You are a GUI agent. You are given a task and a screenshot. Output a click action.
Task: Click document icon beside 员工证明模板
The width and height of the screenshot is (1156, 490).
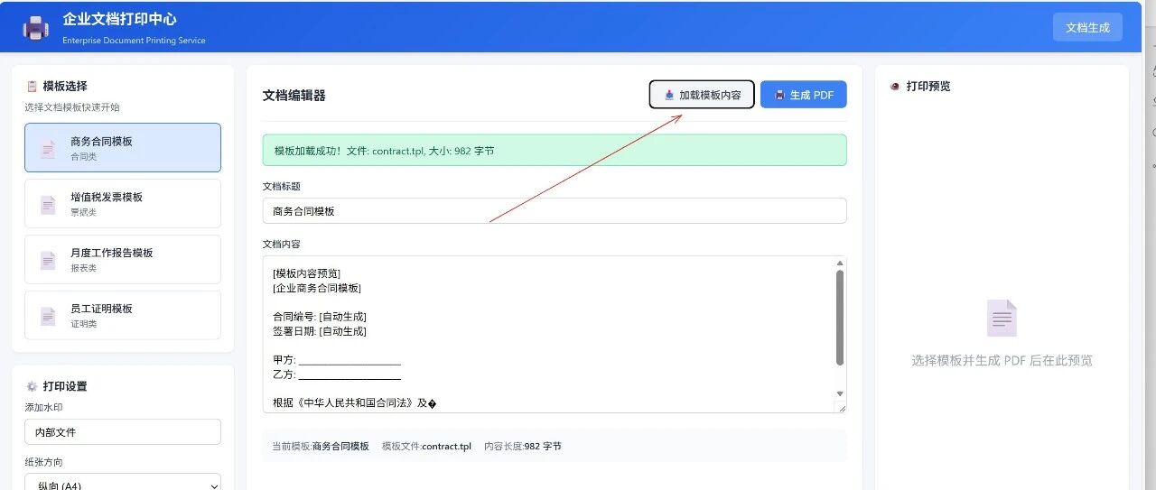(x=48, y=316)
